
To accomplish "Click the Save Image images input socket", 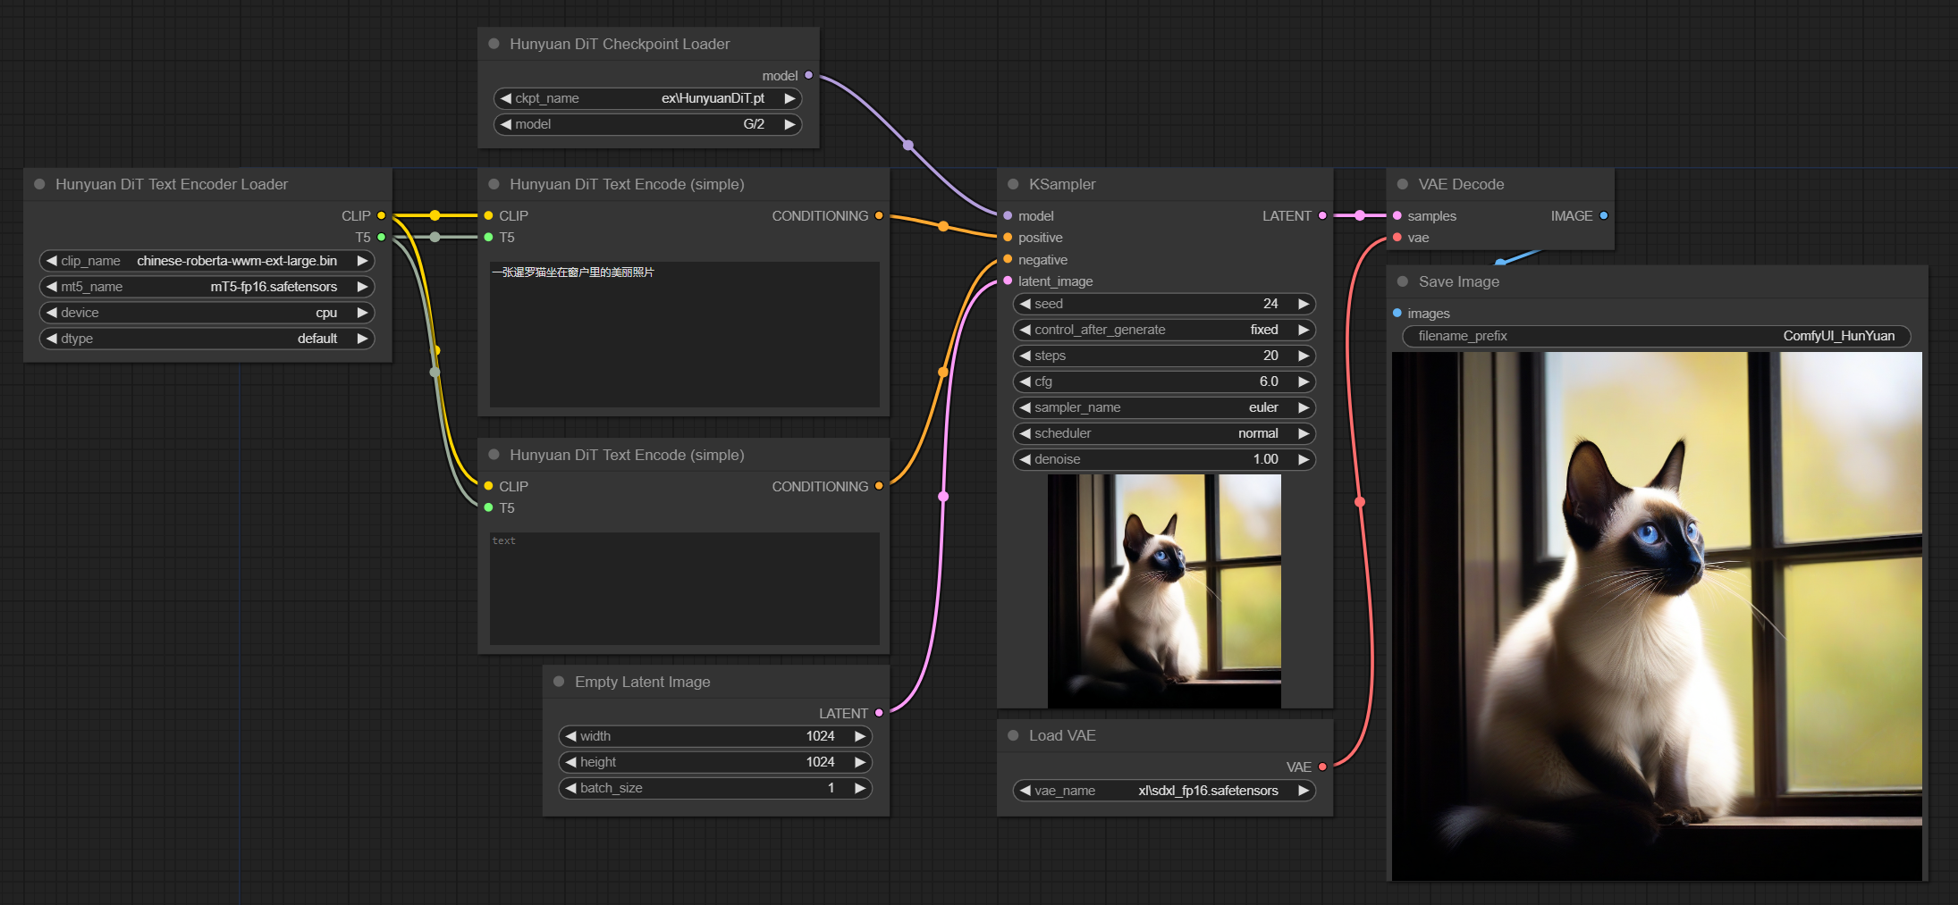I will 1397,313.
